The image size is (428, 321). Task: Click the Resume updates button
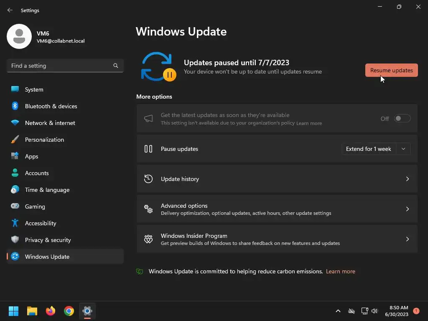(x=391, y=70)
